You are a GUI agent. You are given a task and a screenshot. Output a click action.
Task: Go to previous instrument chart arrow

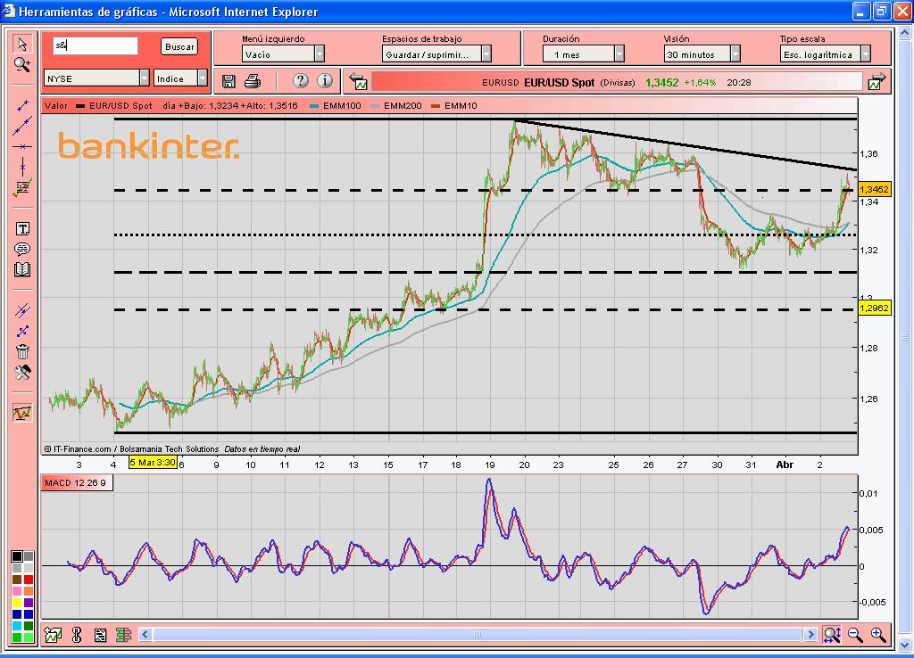pos(359,82)
